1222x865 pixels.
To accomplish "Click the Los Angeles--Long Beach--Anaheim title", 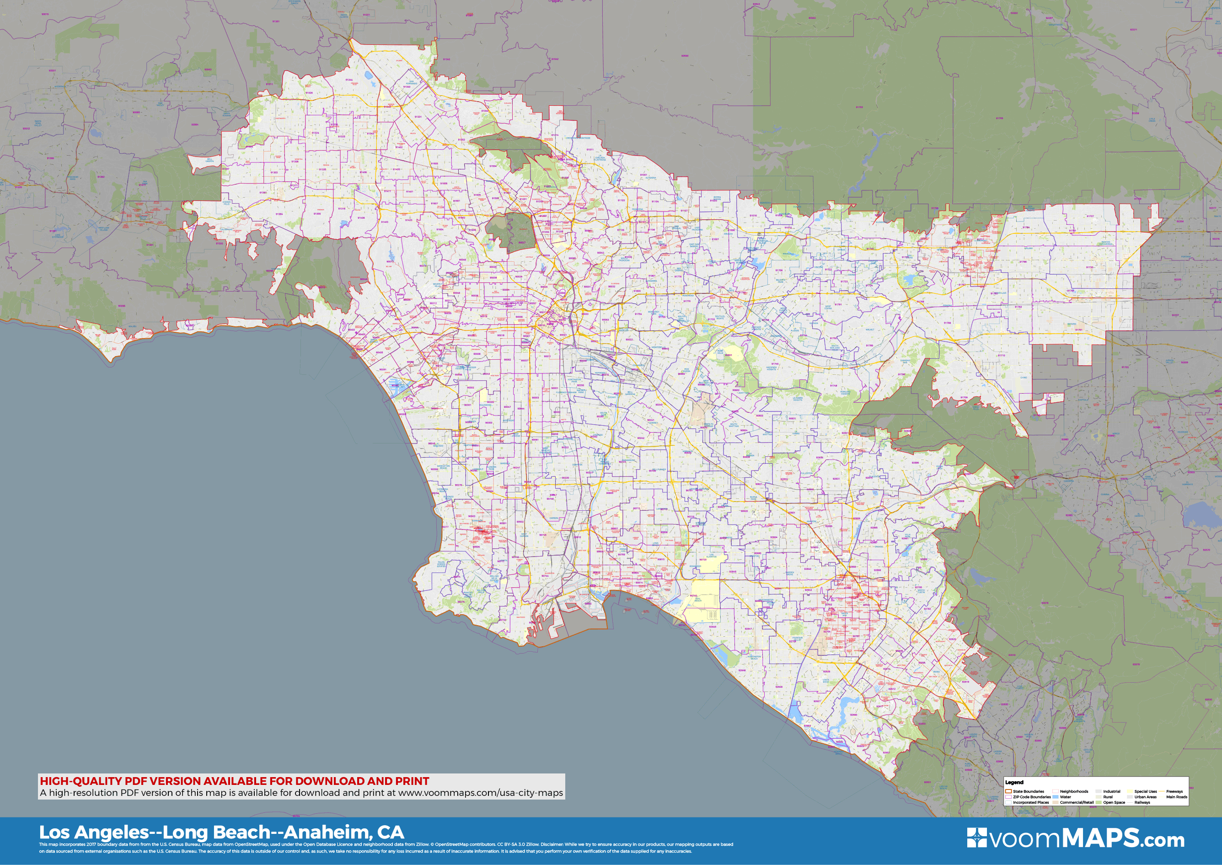I will point(221,832).
